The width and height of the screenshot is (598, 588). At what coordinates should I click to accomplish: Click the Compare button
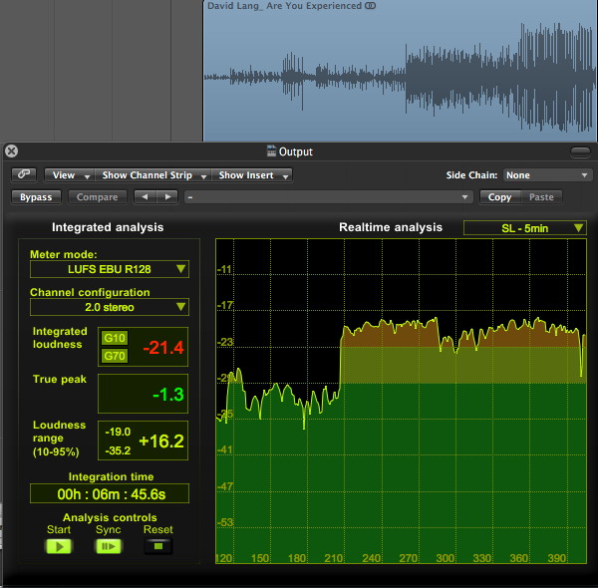pyautogui.click(x=98, y=197)
